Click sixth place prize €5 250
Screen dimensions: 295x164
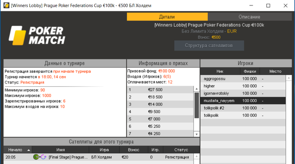point(154,126)
